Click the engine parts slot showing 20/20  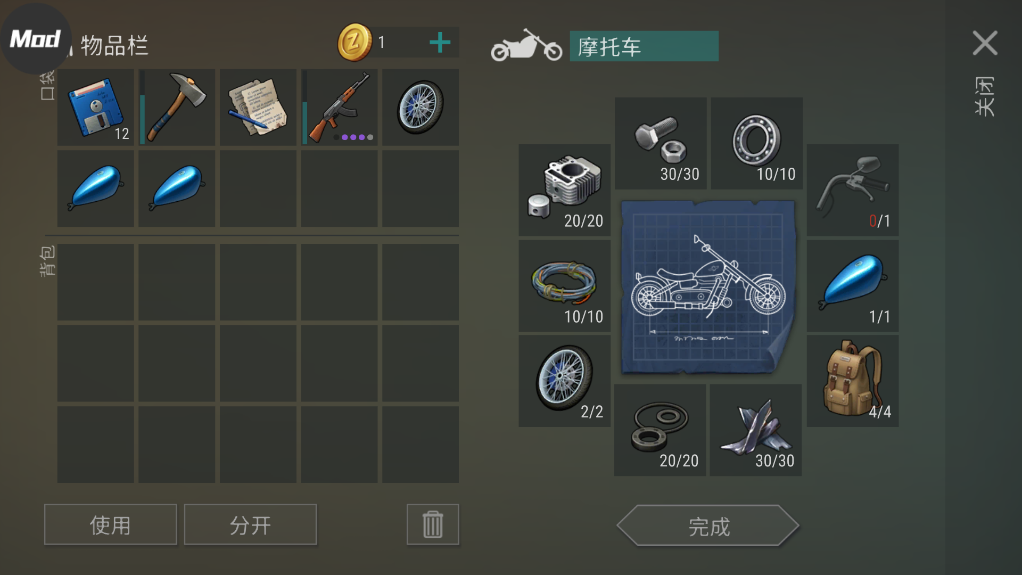click(x=565, y=190)
